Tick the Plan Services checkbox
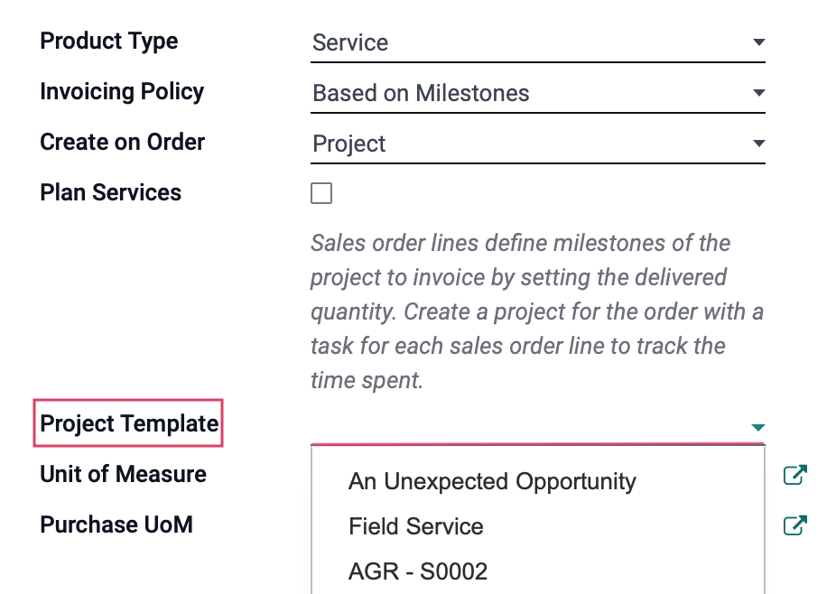836x594 pixels. click(x=321, y=193)
